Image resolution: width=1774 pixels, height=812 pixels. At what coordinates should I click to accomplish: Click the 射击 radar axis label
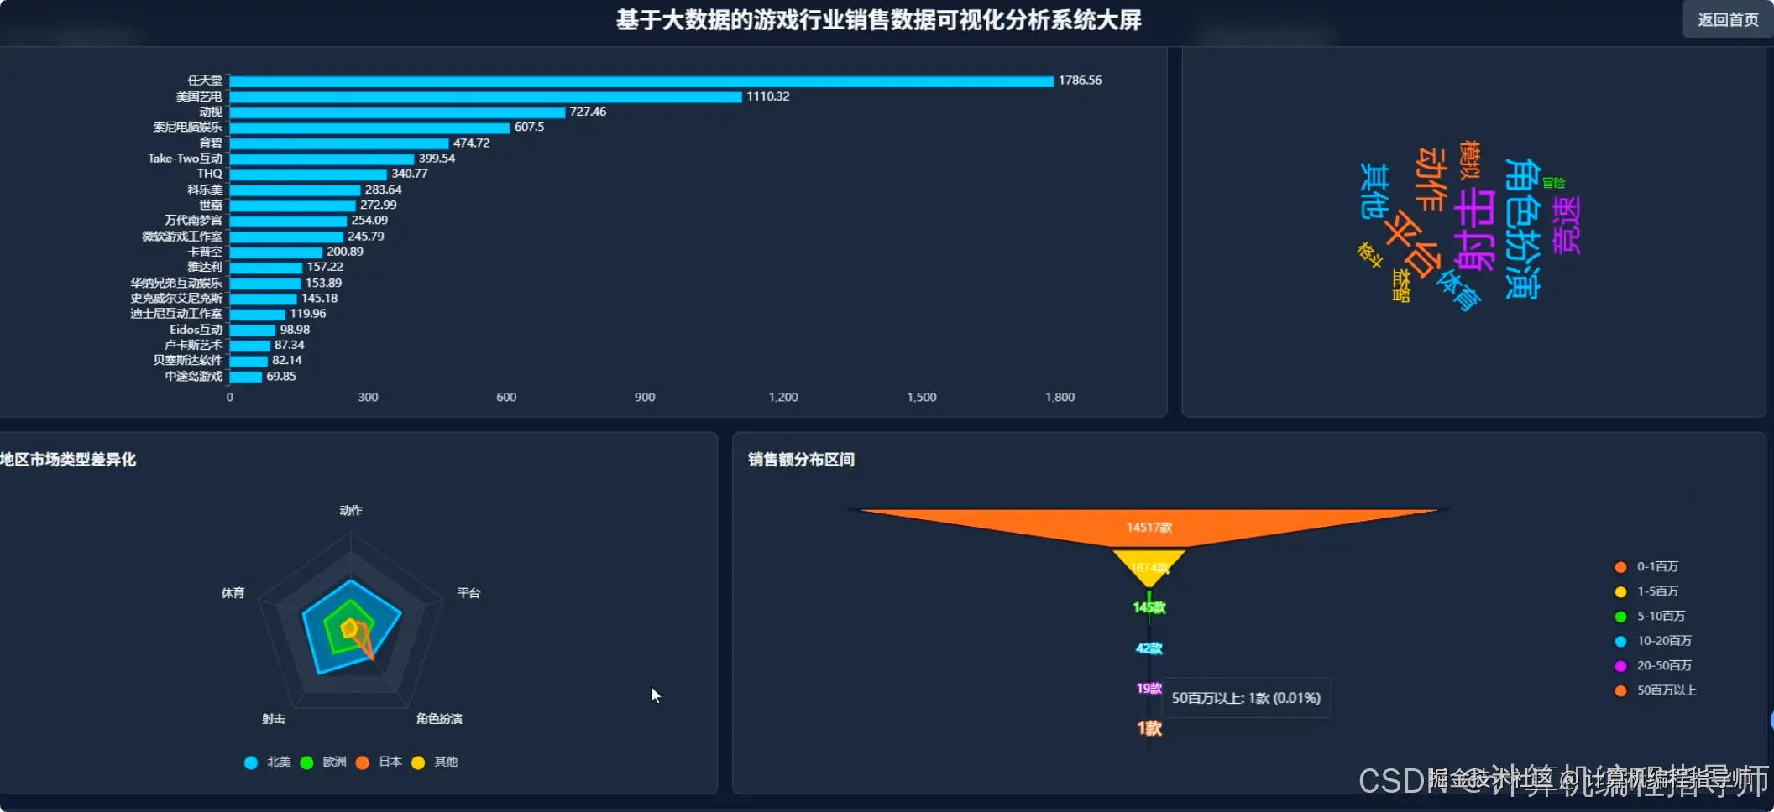274,719
